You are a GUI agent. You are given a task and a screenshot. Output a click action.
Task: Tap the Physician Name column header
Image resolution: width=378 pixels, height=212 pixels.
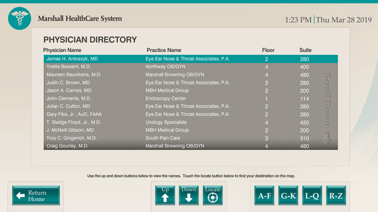(62, 50)
